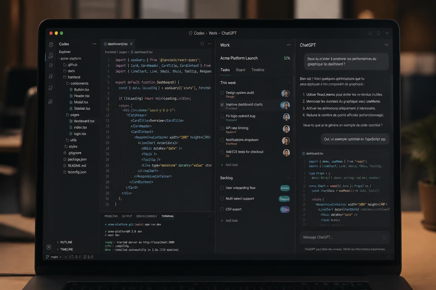Click the Design system audit assignee avatar
Viewport: 436px width, 290px height.
tap(286, 93)
